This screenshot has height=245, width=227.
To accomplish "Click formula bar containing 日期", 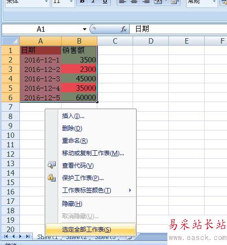I will coord(178,29).
